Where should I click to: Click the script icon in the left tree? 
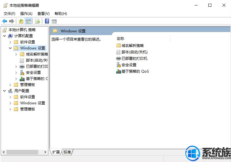pos(22,60)
